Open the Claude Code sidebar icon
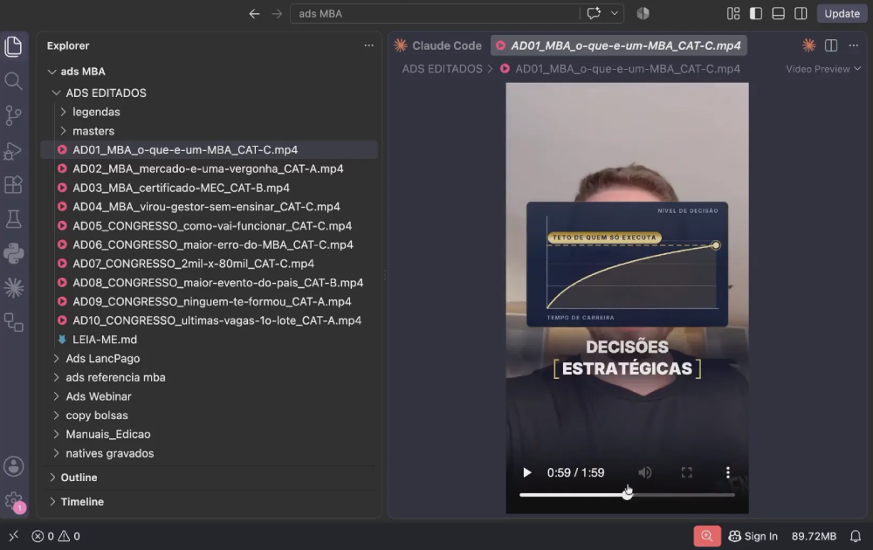Viewport: 873px width, 550px height. [13, 288]
